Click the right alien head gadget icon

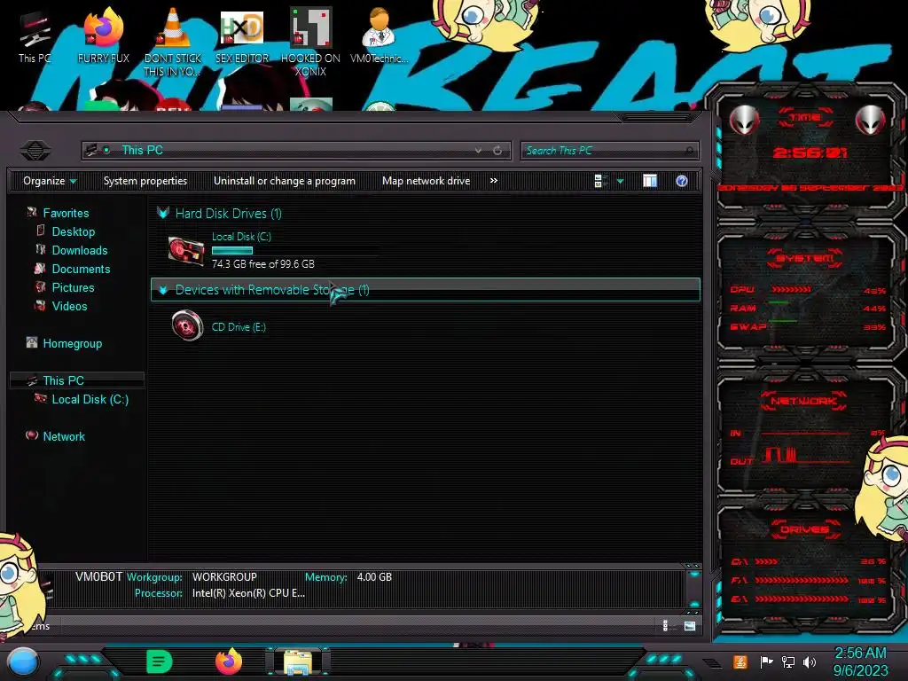[x=870, y=121]
